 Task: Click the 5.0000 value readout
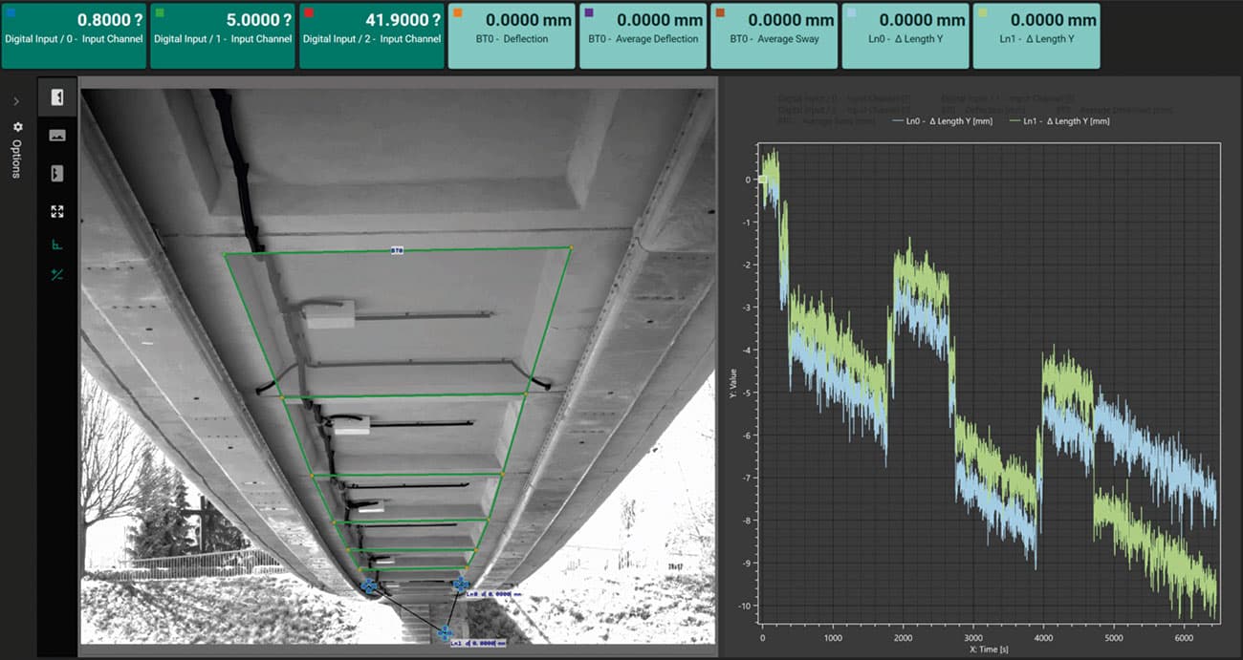click(259, 20)
